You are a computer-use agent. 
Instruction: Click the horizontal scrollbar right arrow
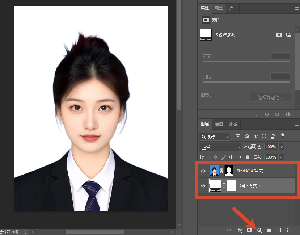click(173, 232)
